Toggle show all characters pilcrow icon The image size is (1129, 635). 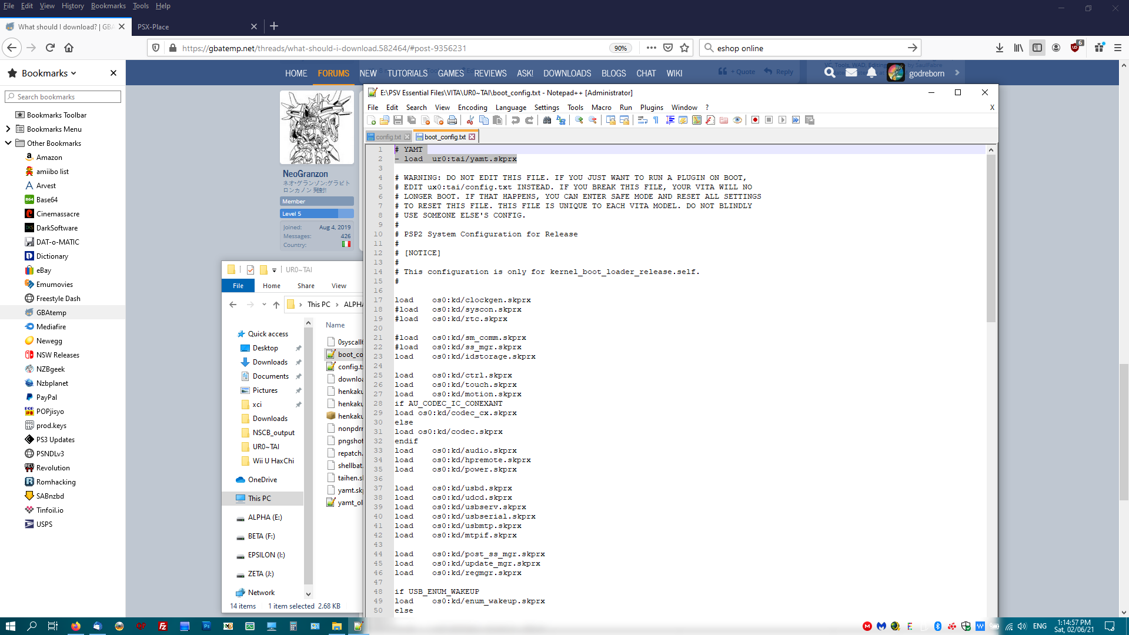click(x=656, y=120)
